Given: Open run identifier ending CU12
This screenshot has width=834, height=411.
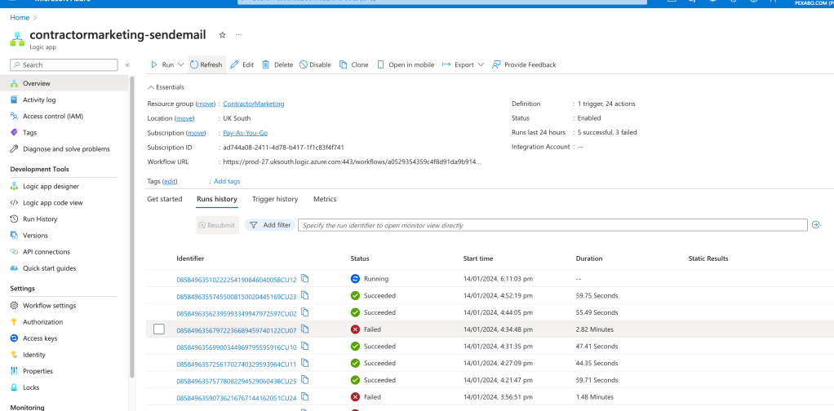Looking at the screenshot, I should (237, 280).
